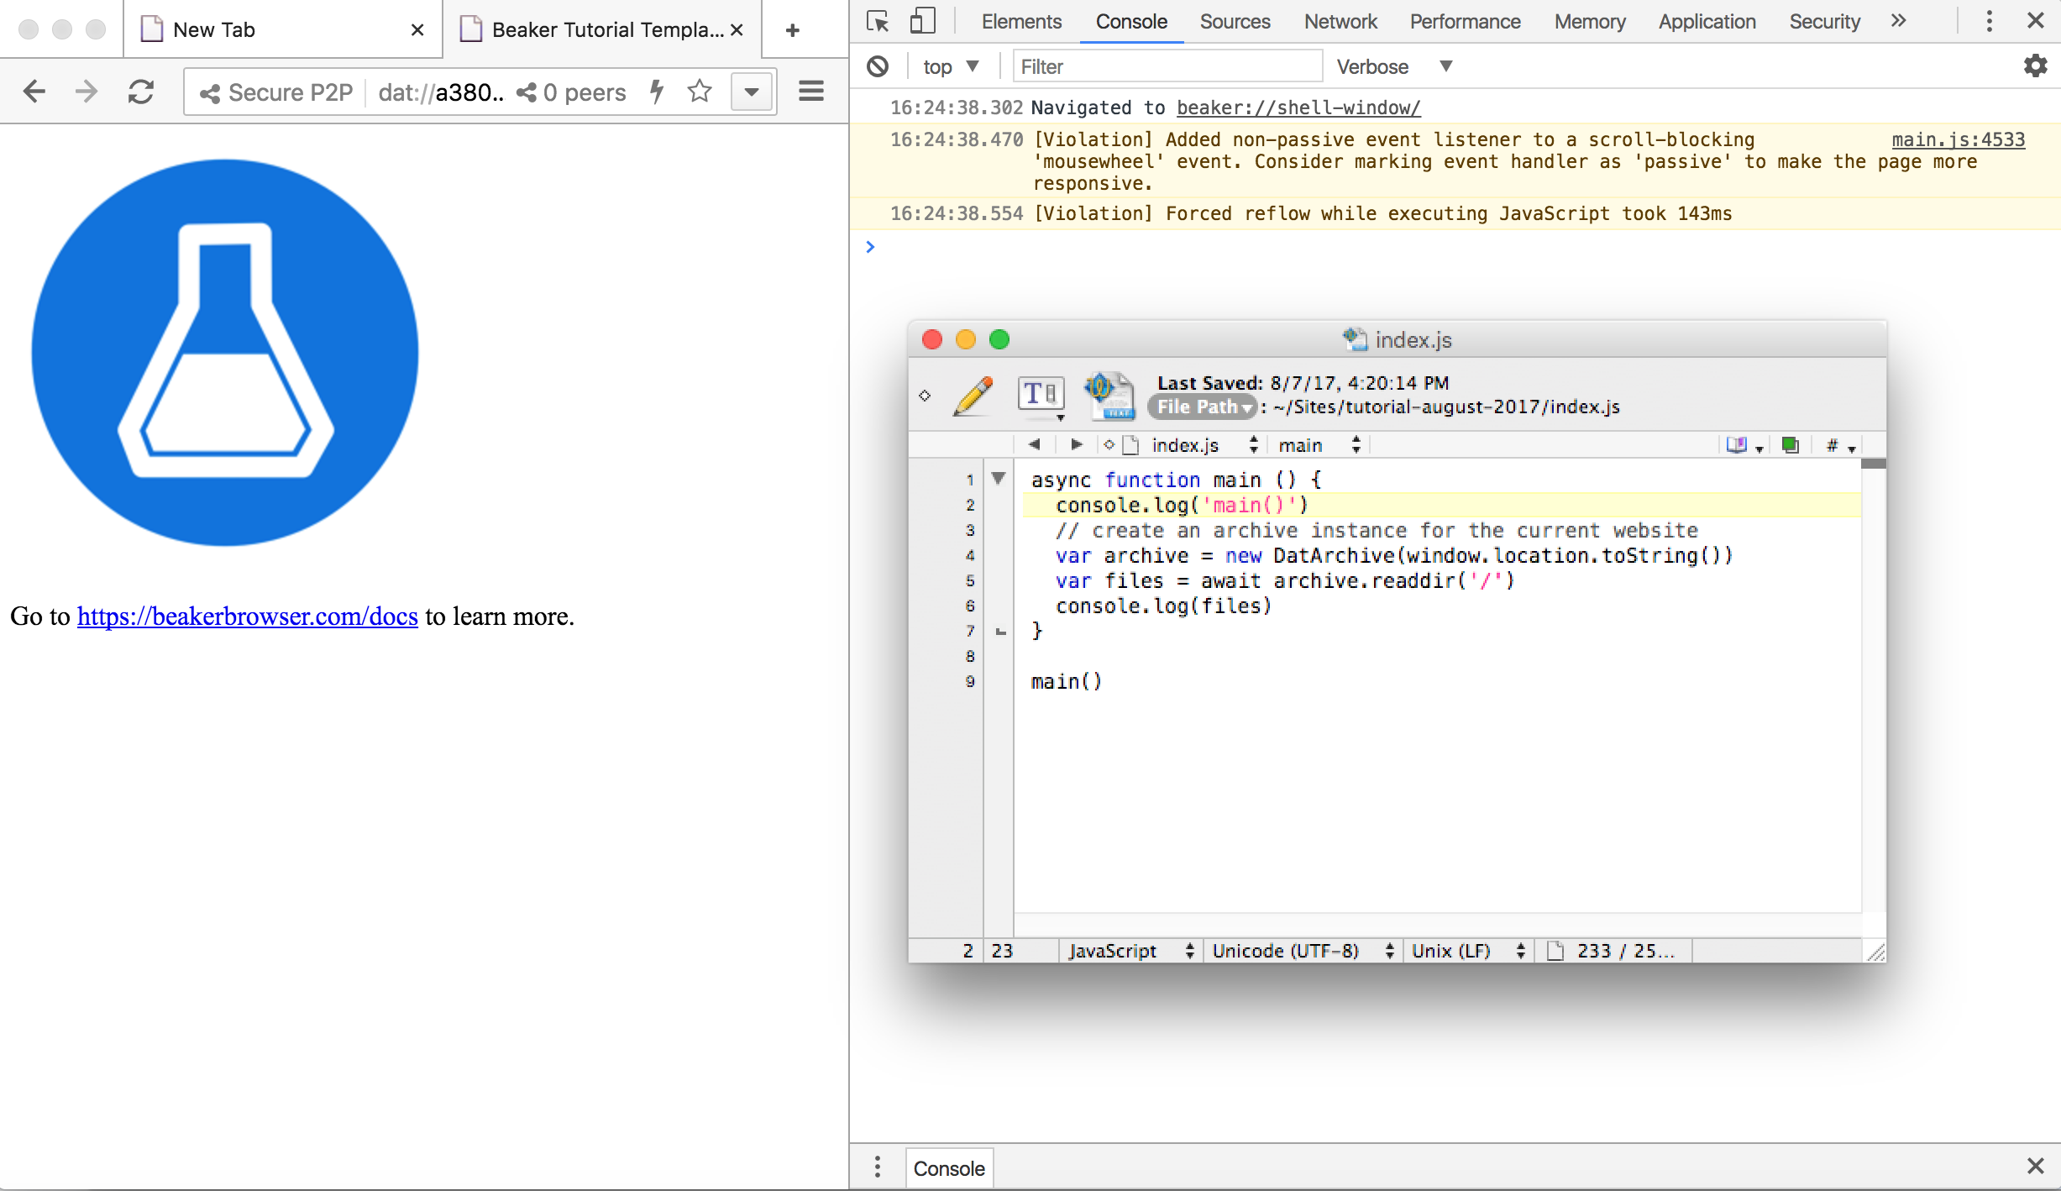The height and width of the screenshot is (1191, 2061).
Task: Clear the console with the ban icon
Action: [x=876, y=66]
